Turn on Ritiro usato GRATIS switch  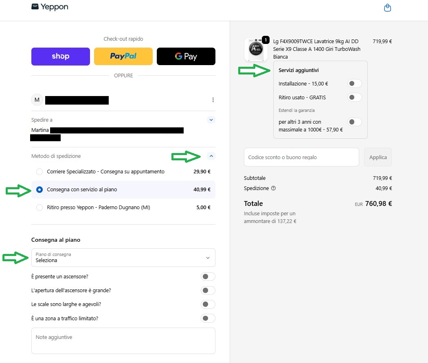[355, 97]
